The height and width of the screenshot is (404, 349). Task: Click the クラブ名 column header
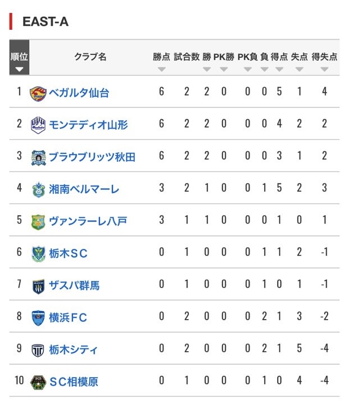click(x=90, y=57)
